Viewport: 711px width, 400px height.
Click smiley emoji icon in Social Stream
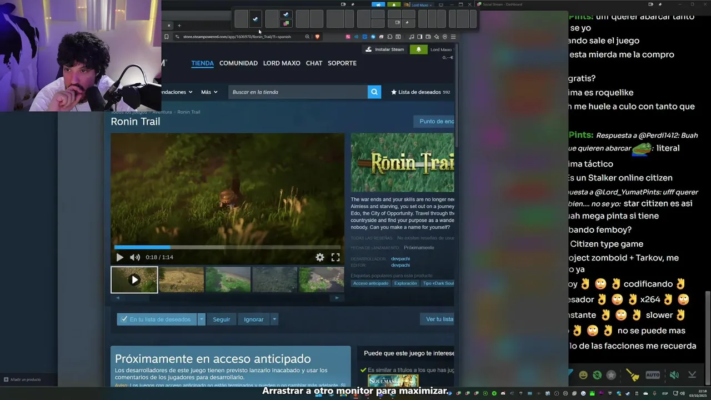coord(583,375)
